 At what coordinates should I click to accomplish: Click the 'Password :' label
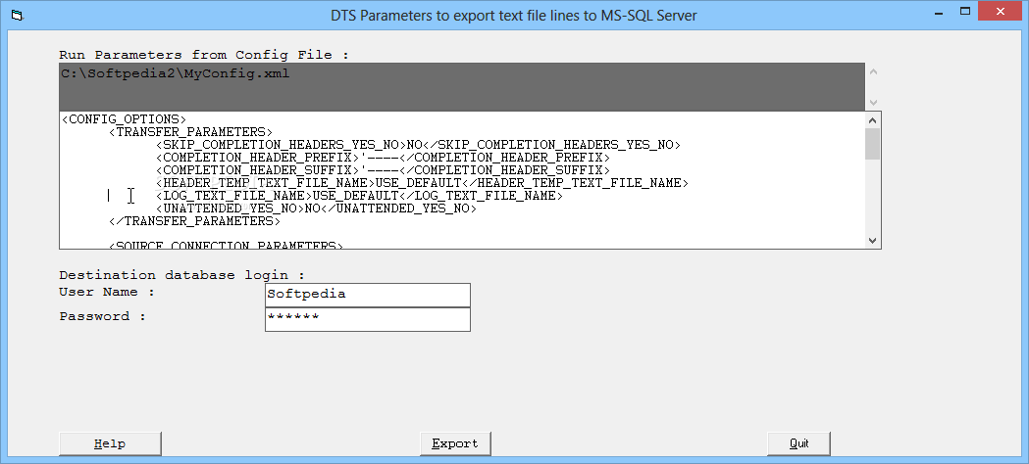103,317
